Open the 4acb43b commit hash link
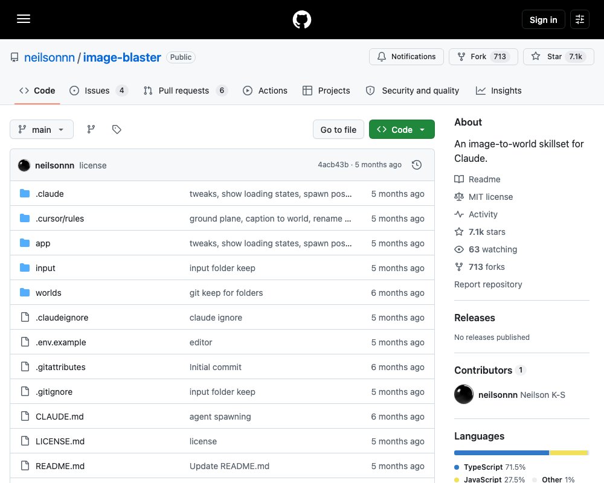This screenshot has width=604, height=483. [333, 165]
